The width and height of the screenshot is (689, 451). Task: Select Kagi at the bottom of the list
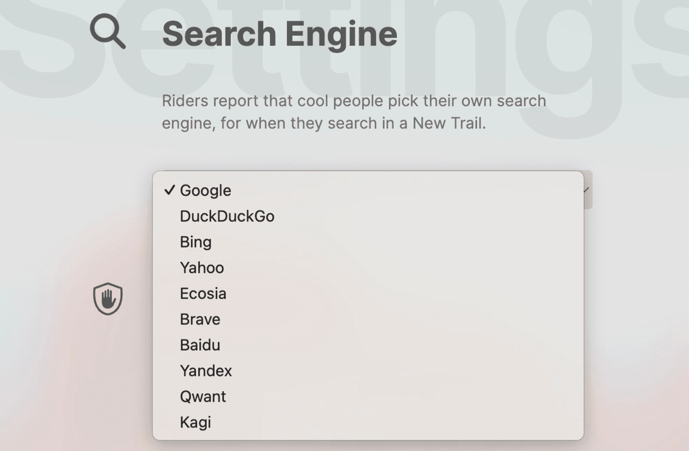pos(195,422)
